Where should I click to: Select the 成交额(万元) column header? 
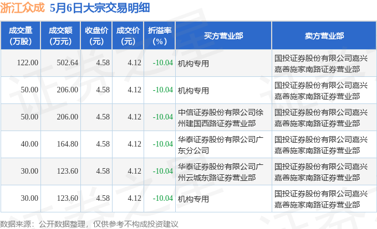(60, 35)
